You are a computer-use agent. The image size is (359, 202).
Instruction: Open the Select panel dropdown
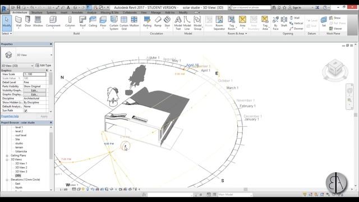pos(7,34)
